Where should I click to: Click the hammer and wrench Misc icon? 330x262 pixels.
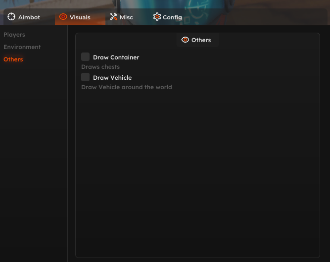pos(114,17)
